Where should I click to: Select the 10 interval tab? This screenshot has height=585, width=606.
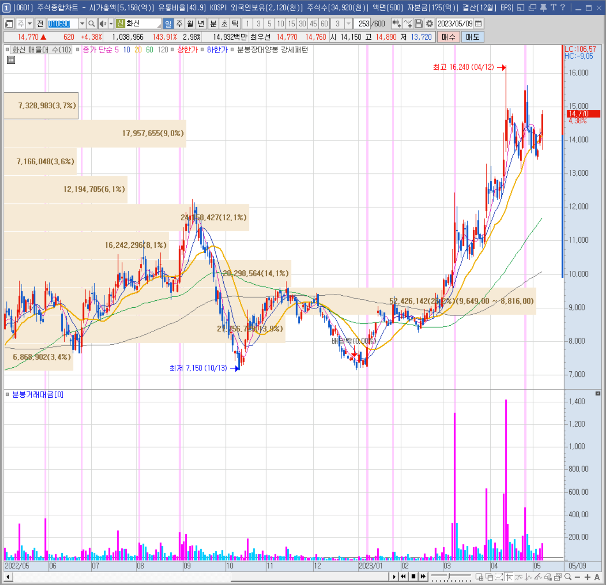[280, 24]
